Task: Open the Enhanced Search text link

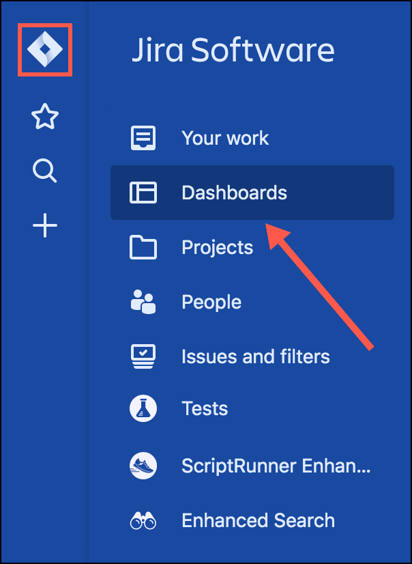Action: (x=258, y=521)
